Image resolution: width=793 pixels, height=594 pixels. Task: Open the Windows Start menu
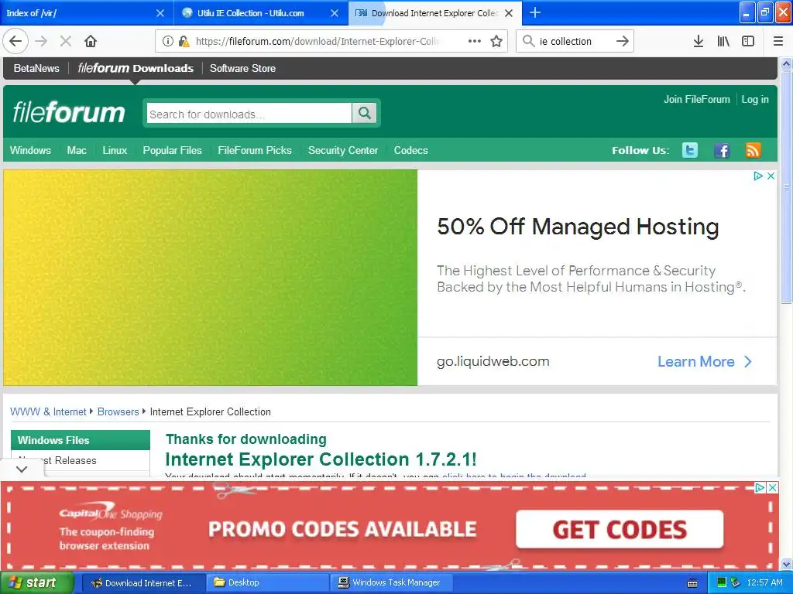pyautogui.click(x=37, y=583)
